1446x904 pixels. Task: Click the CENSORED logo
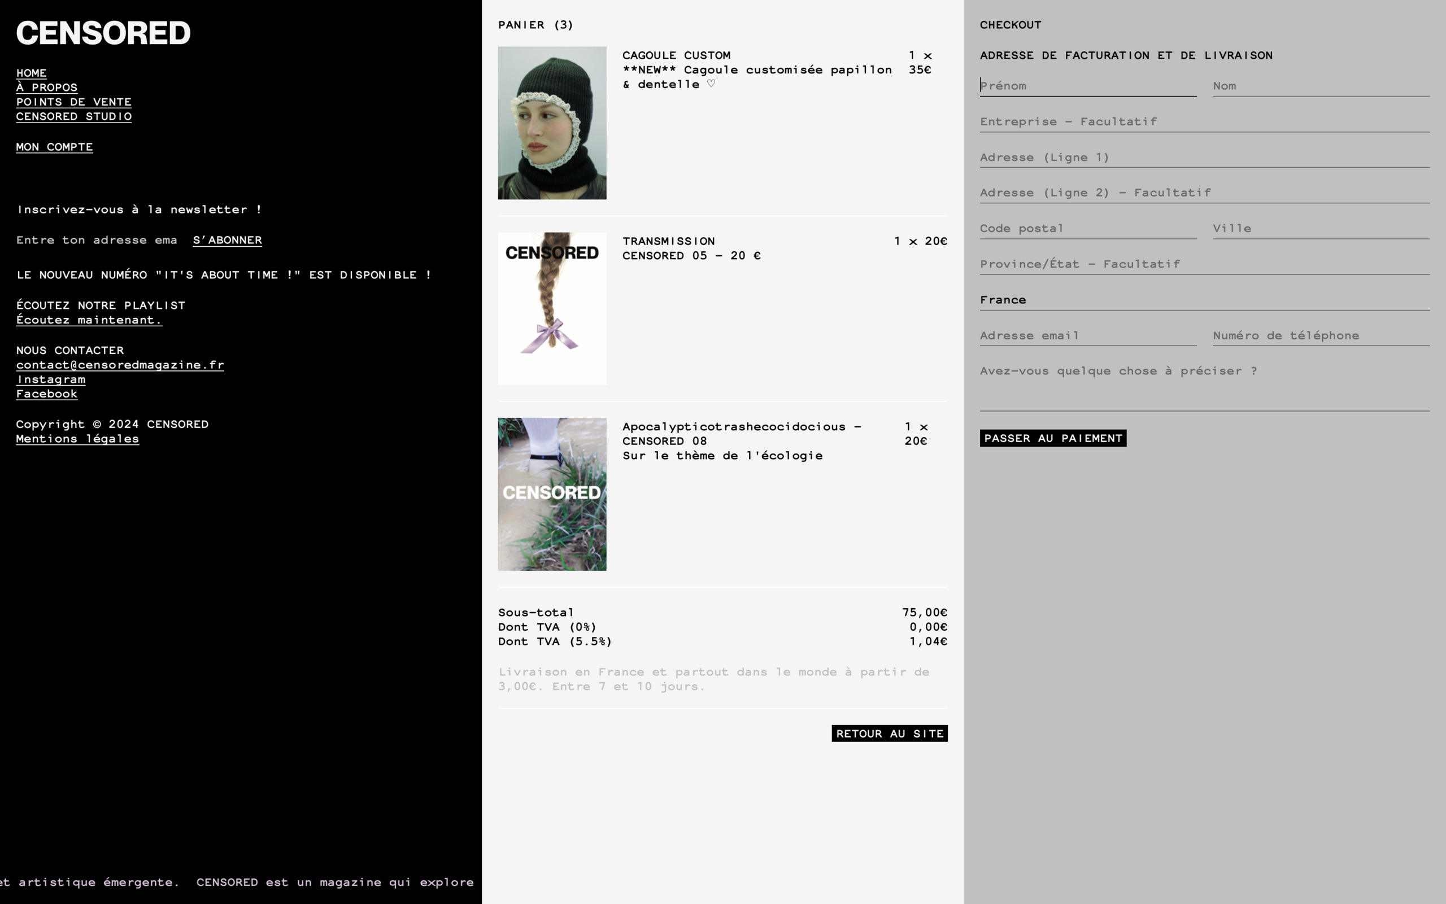click(103, 33)
